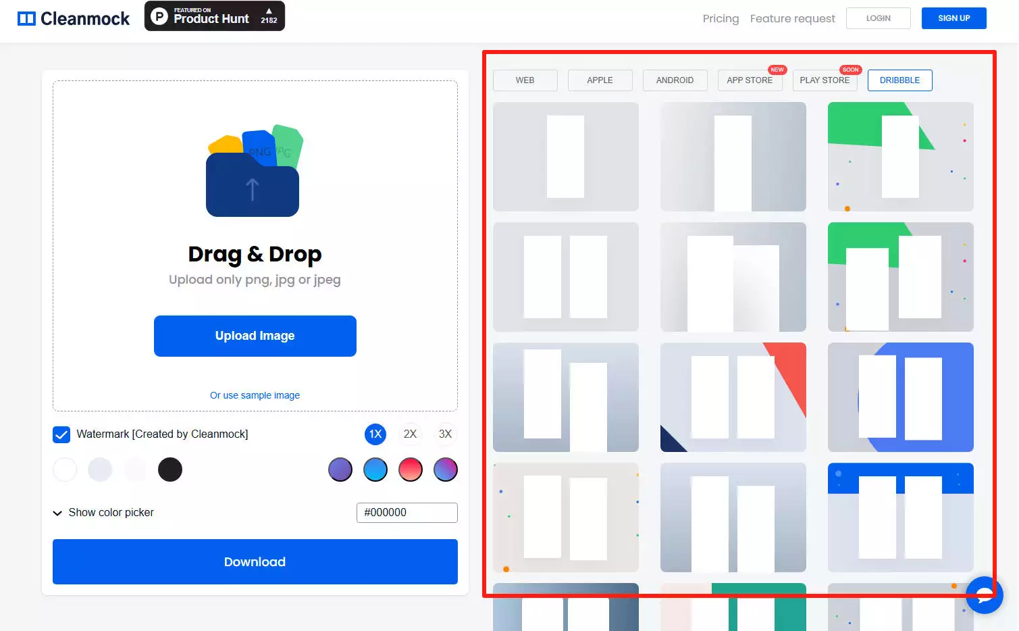The height and width of the screenshot is (631, 1019).
Task: Choose the purple gradient swatch
Action: (x=340, y=470)
